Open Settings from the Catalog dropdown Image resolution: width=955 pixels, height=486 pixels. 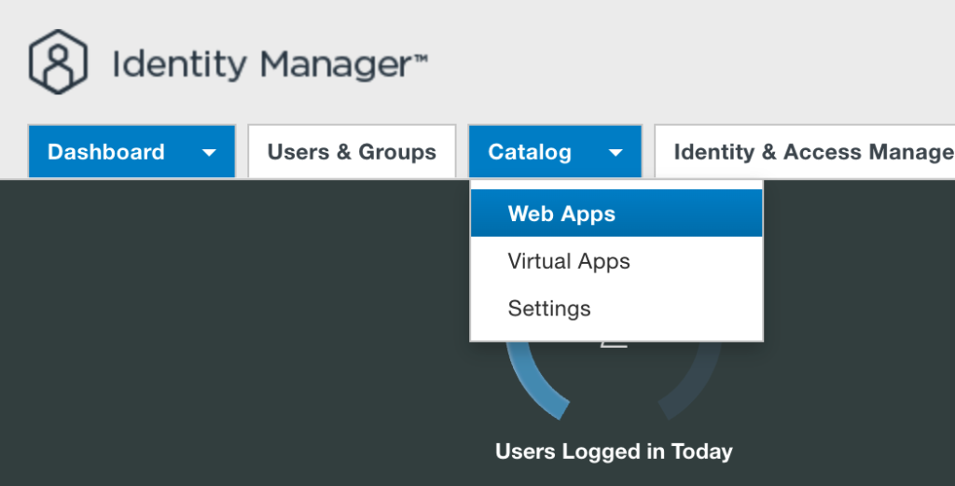(549, 308)
